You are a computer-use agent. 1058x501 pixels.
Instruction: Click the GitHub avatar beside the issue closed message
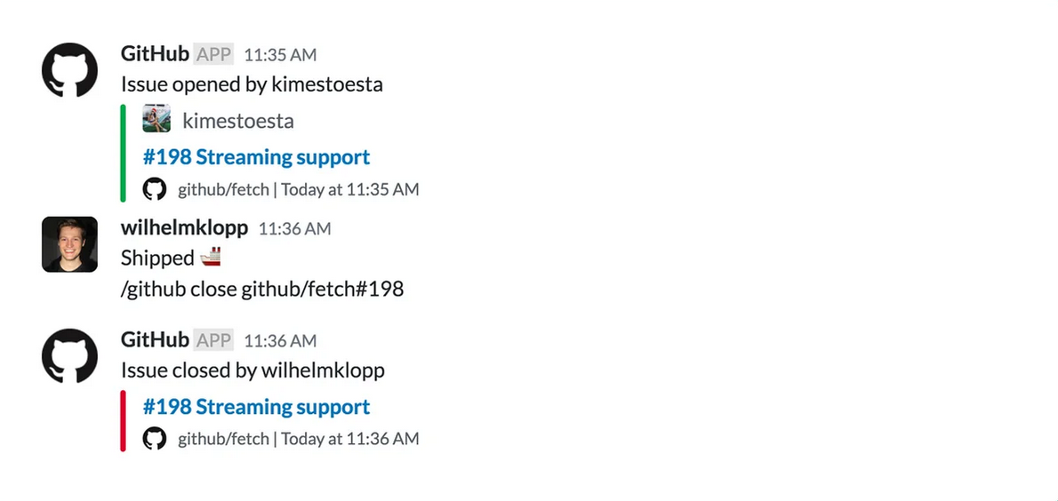[69, 356]
